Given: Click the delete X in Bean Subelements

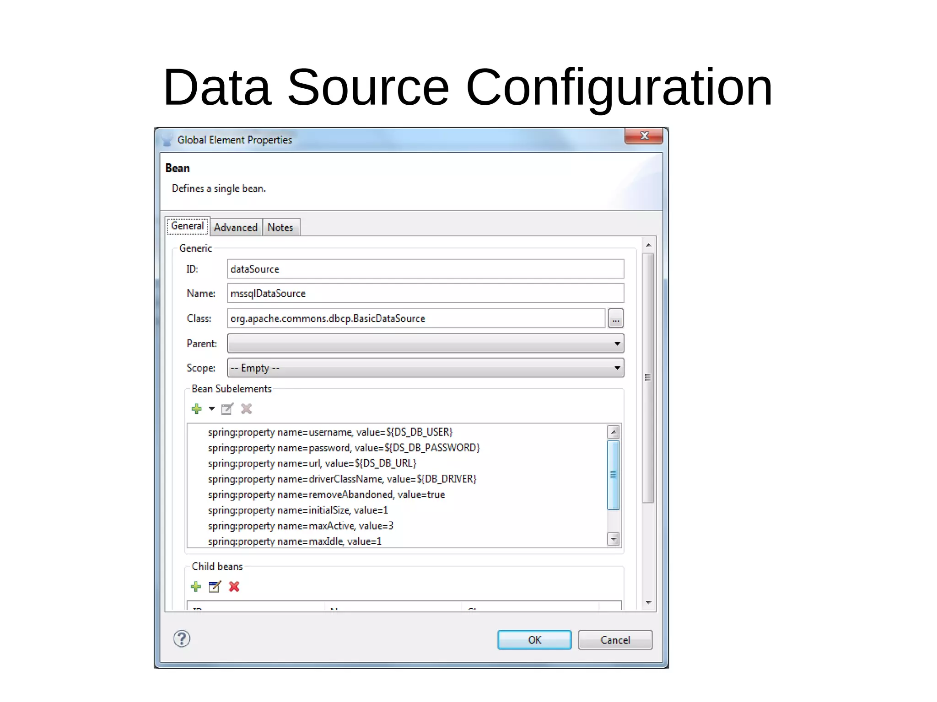Looking at the screenshot, I should point(247,409).
